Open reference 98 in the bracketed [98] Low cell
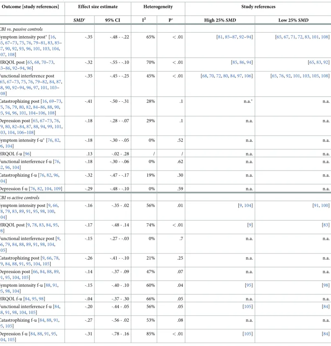The width and height of the screenshot is (331, 346). click(x=326, y=285)
